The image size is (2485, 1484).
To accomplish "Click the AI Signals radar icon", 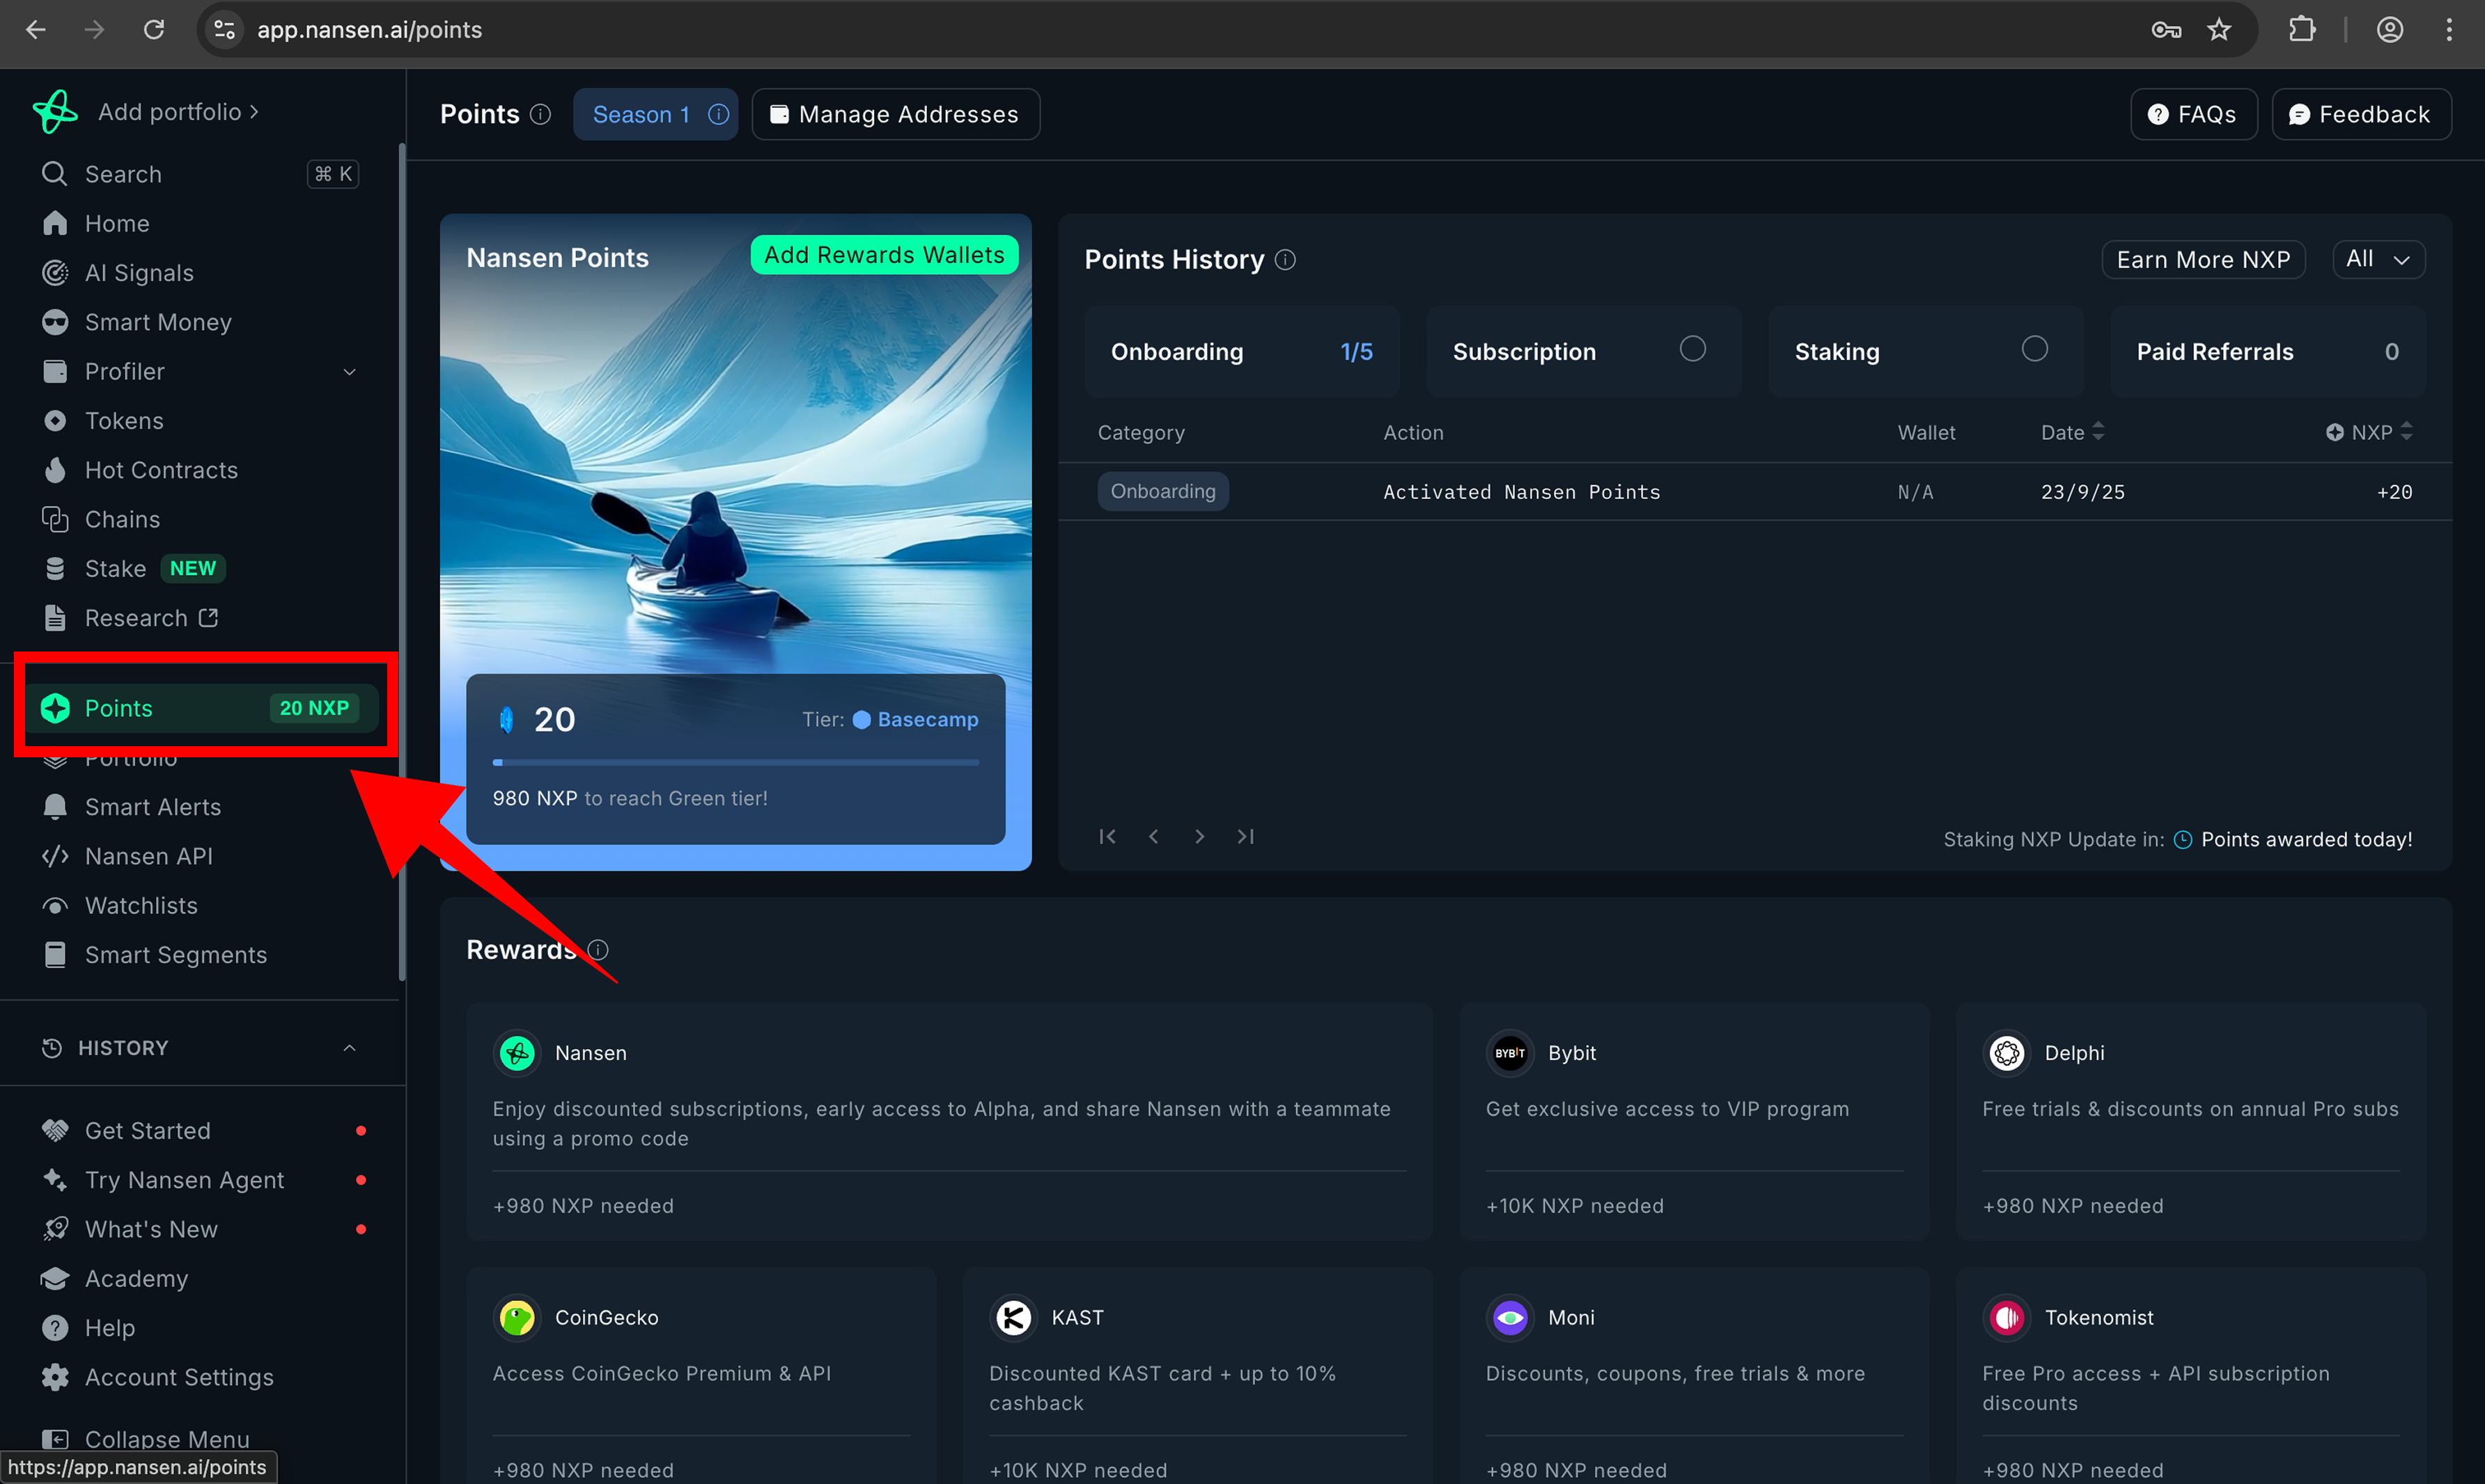I will point(55,272).
